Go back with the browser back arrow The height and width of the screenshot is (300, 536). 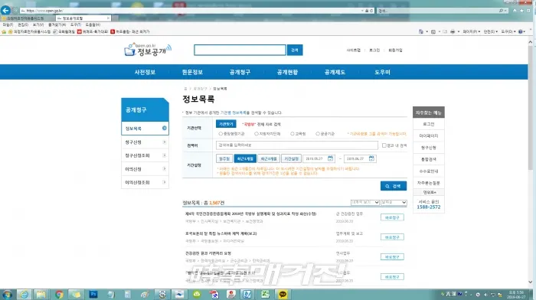[x=5, y=10]
